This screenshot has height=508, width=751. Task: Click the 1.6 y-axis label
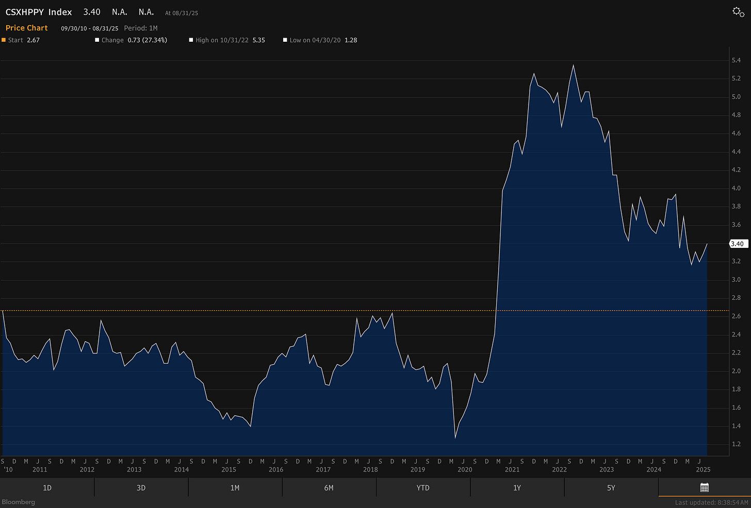(x=736, y=408)
